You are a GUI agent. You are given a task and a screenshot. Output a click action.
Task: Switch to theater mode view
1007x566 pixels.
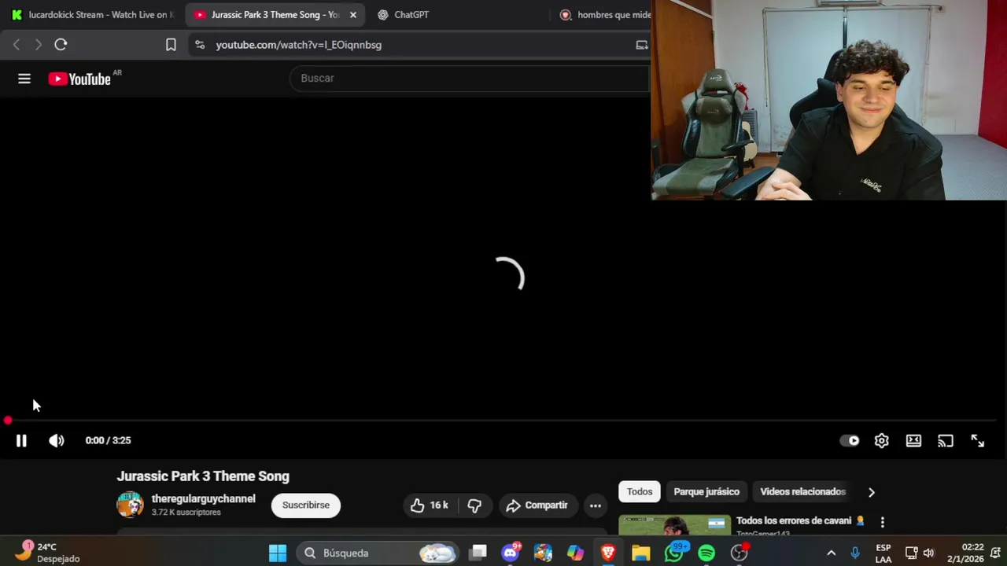click(913, 441)
